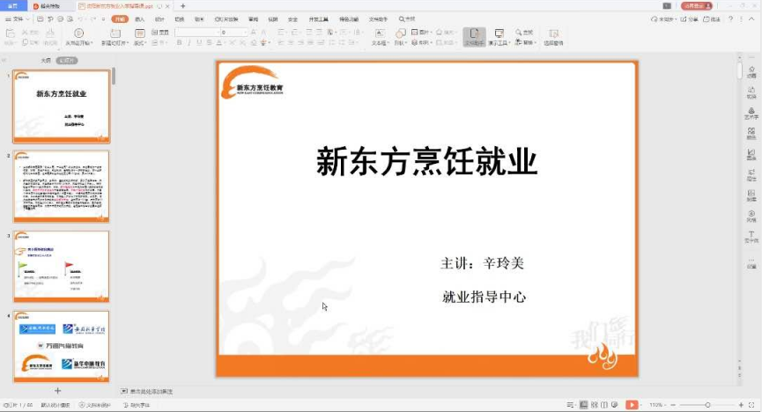
Task: Click the print preview icon in quick access bar
Action: (70, 19)
